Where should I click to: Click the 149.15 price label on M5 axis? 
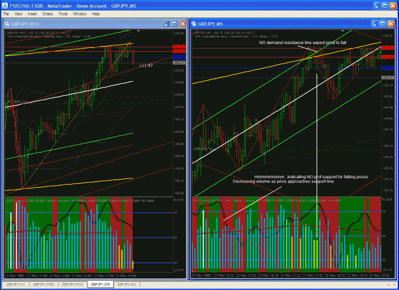388,190
